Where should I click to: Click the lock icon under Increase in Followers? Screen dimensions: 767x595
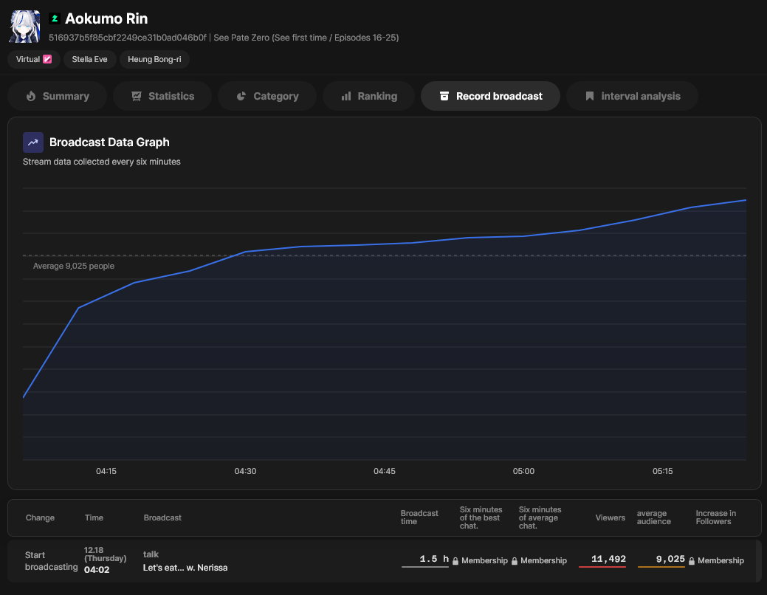click(692, 561)
